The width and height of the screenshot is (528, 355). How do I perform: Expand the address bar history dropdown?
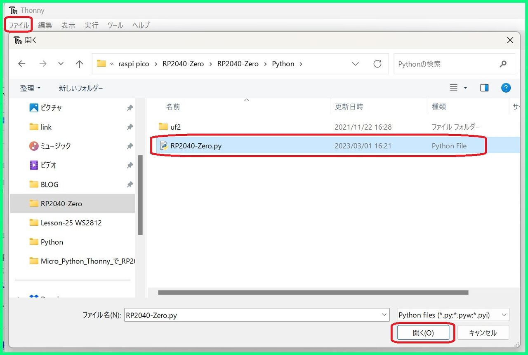point(356,64)
